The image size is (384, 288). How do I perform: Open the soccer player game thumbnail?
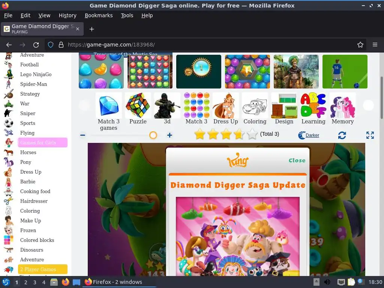(x=345, y=72)
